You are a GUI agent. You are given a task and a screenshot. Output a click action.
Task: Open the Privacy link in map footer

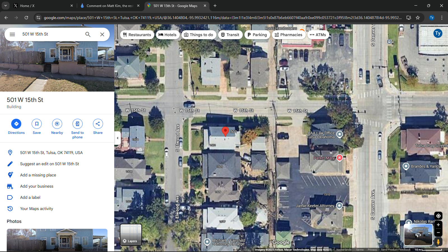[372, 250]
